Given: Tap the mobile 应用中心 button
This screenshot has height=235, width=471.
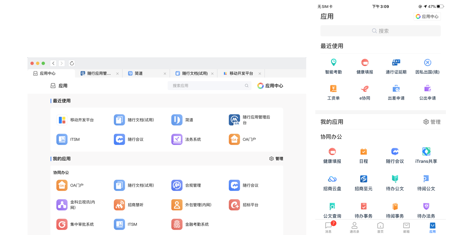Looking at the screenshot, I should point(427,16).
